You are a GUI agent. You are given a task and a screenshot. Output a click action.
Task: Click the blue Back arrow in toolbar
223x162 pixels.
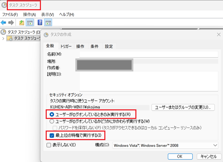3,23
